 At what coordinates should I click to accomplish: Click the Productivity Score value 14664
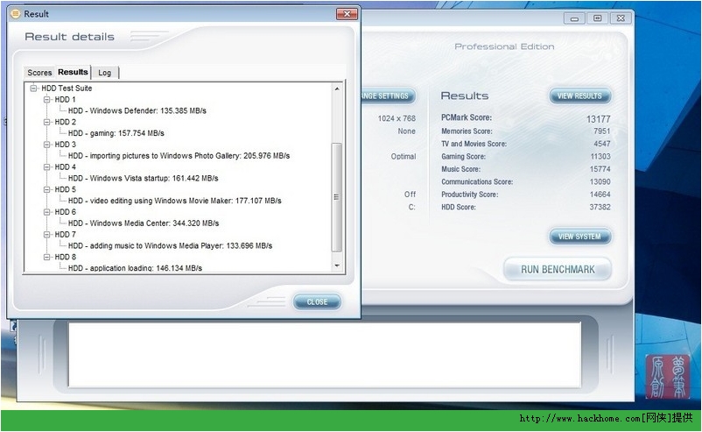pyautogui.click(x=600, y=195)
